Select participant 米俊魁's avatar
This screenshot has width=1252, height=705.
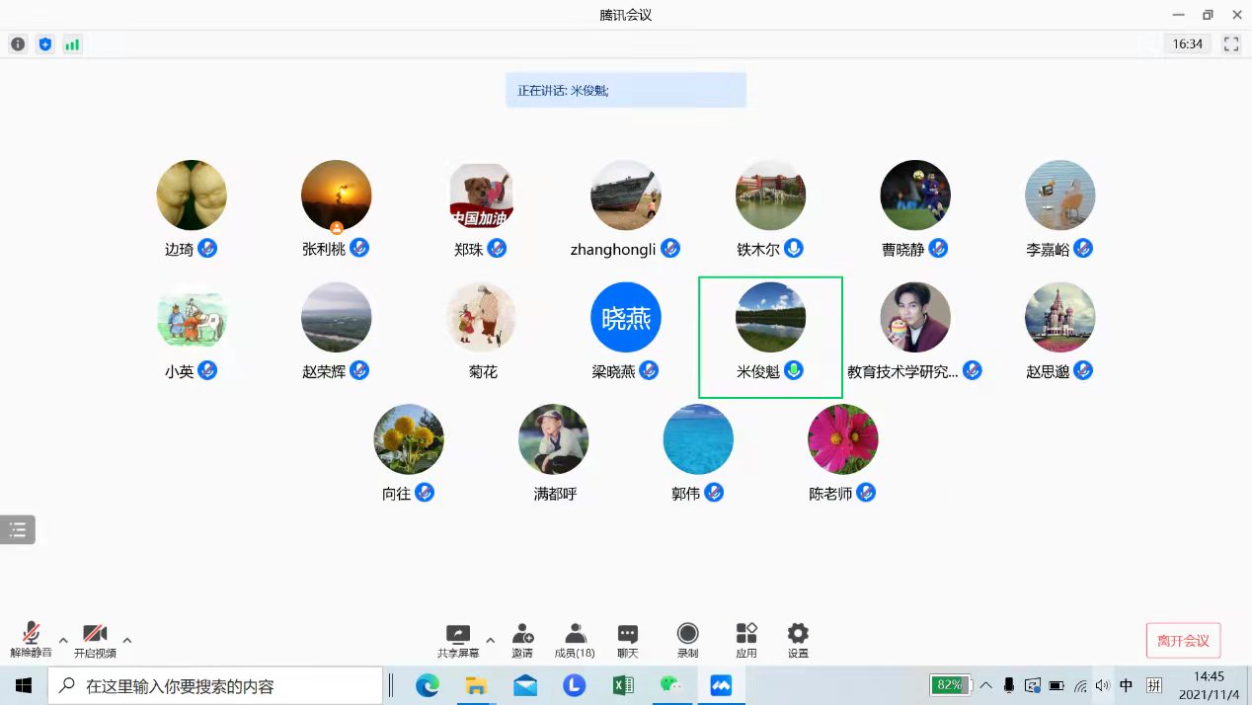(770, 317)
